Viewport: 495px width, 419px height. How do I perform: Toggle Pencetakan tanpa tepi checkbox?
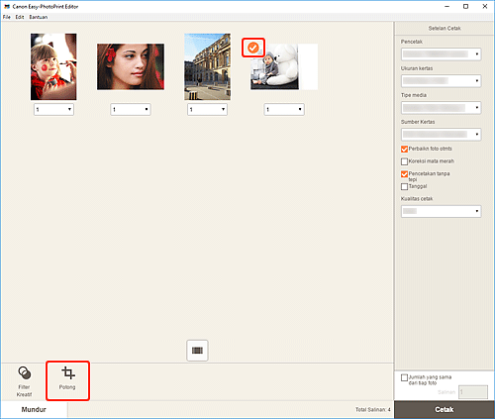[404, 174]
